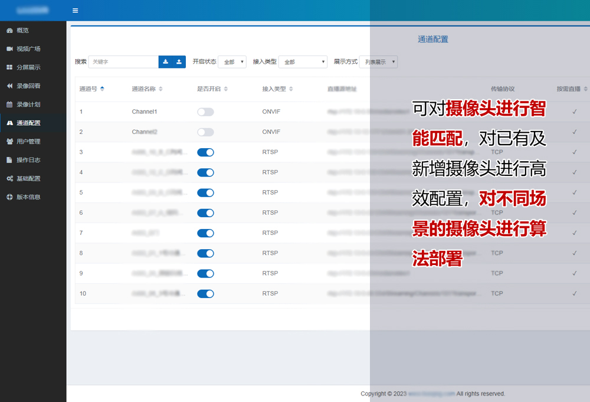590x402 pixels.
Task: Sort by 按需直播 column sort icon
Action: (x=586, y=89)
